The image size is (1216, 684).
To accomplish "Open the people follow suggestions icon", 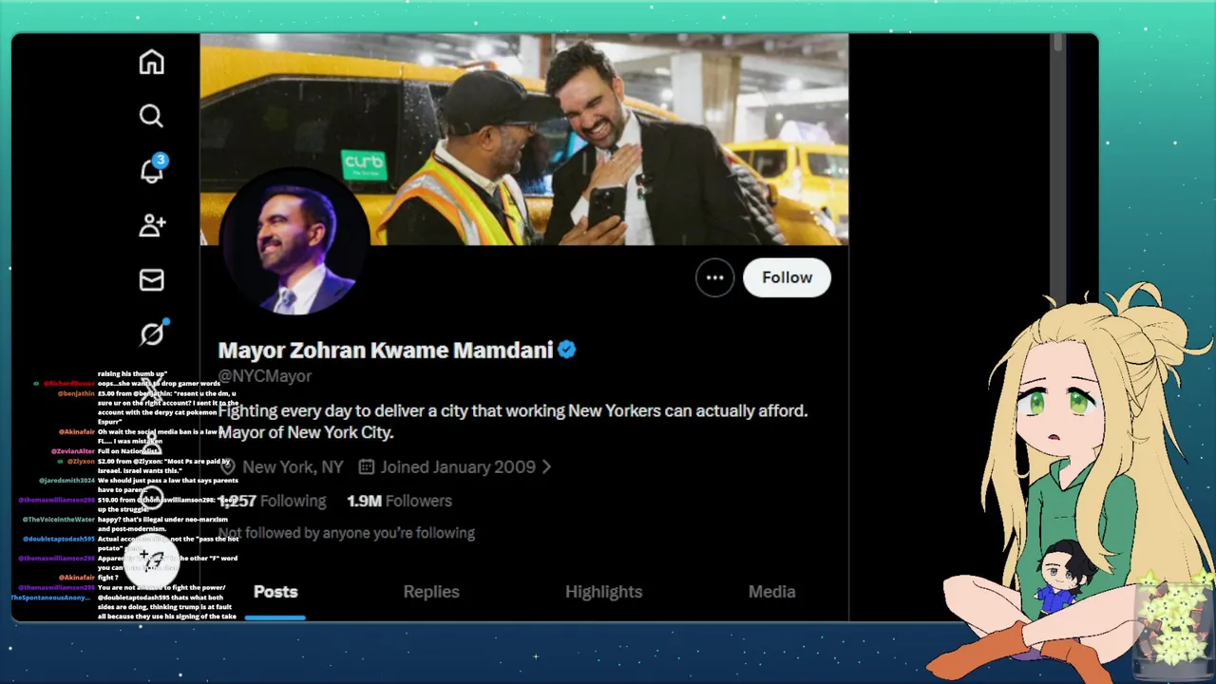I will point(152,225).
